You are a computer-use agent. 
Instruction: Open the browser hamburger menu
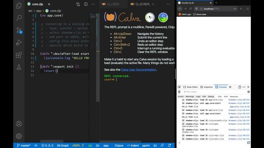click(247, 9)
